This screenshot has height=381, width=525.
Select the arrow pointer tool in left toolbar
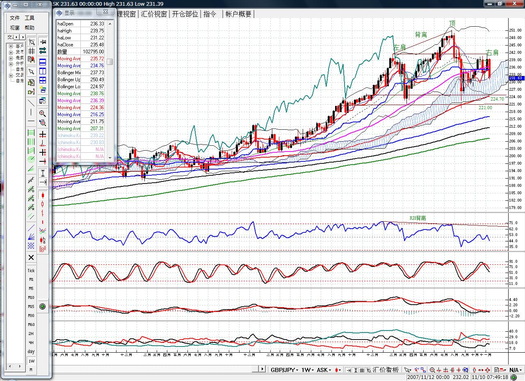[x=31, y=71]
